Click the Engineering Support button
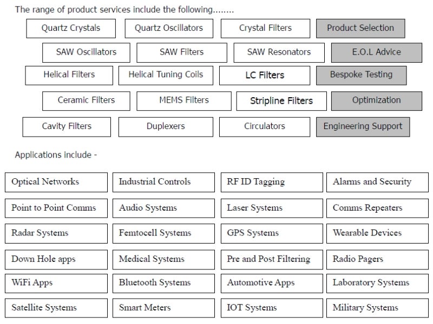This screenshot has width=433, height=324. pyautogui.click(x=363, y=126)
